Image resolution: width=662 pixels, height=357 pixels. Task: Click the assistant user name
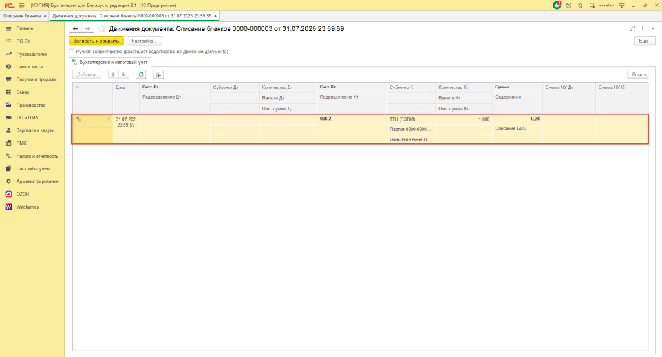606,5
